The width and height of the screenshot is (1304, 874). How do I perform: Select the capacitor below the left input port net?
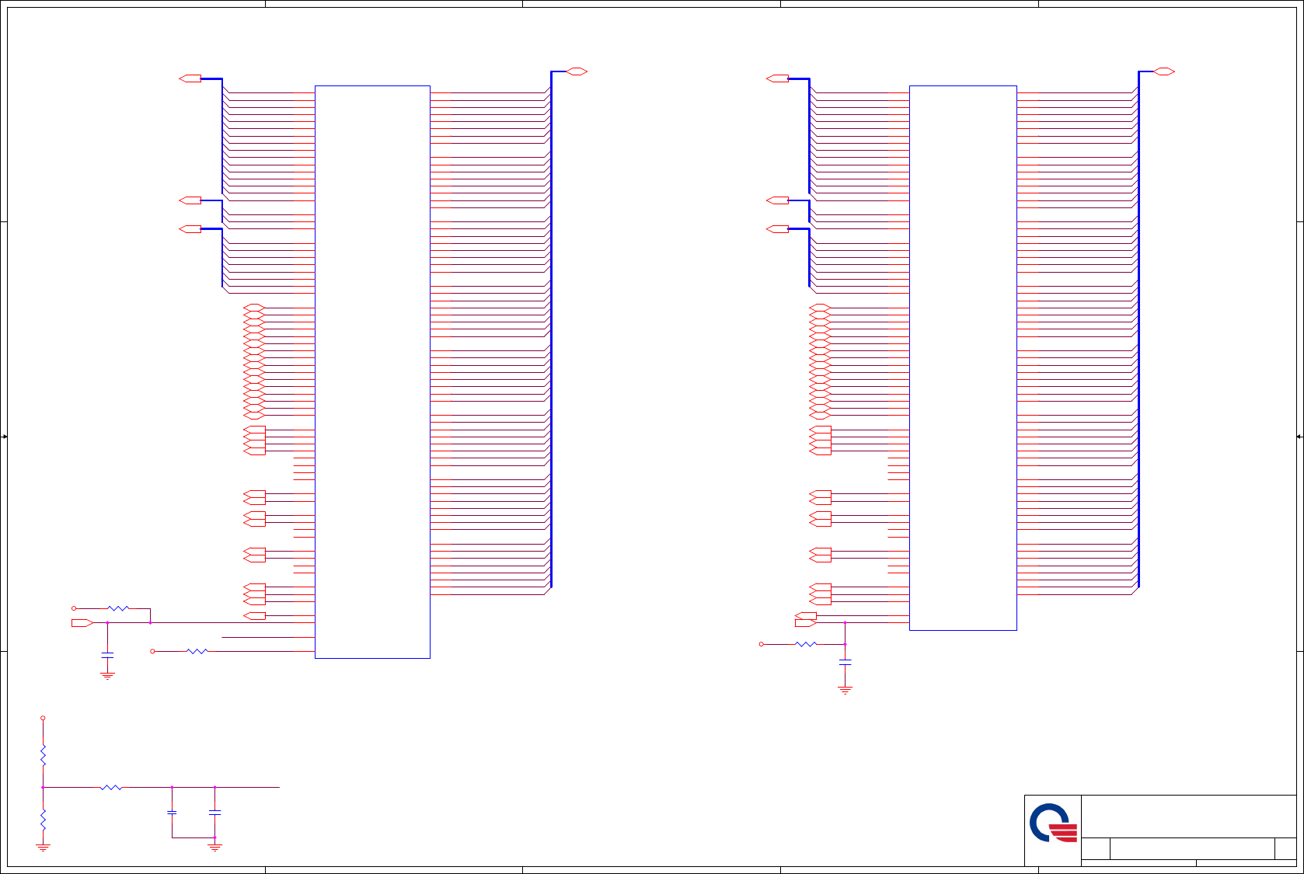[107, 656]
